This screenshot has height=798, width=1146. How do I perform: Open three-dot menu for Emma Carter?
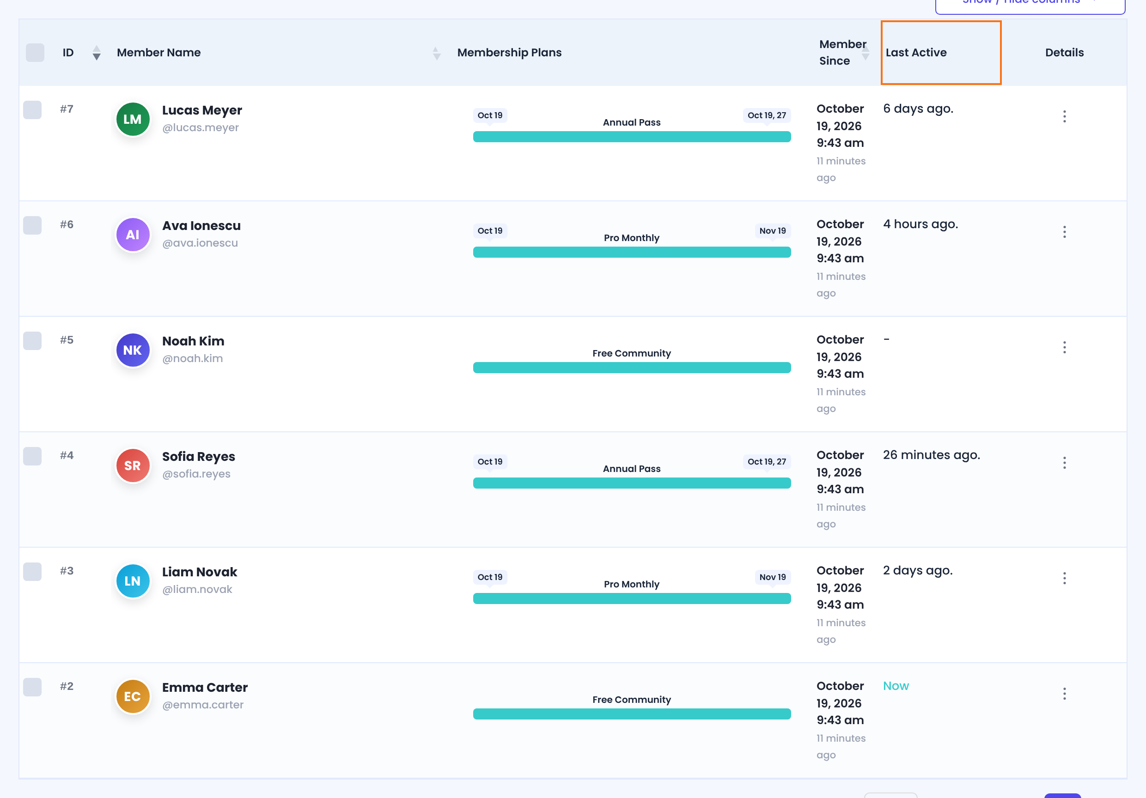1064,694
